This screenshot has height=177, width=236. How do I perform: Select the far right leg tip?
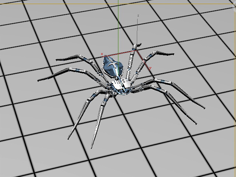coord(204,108)
